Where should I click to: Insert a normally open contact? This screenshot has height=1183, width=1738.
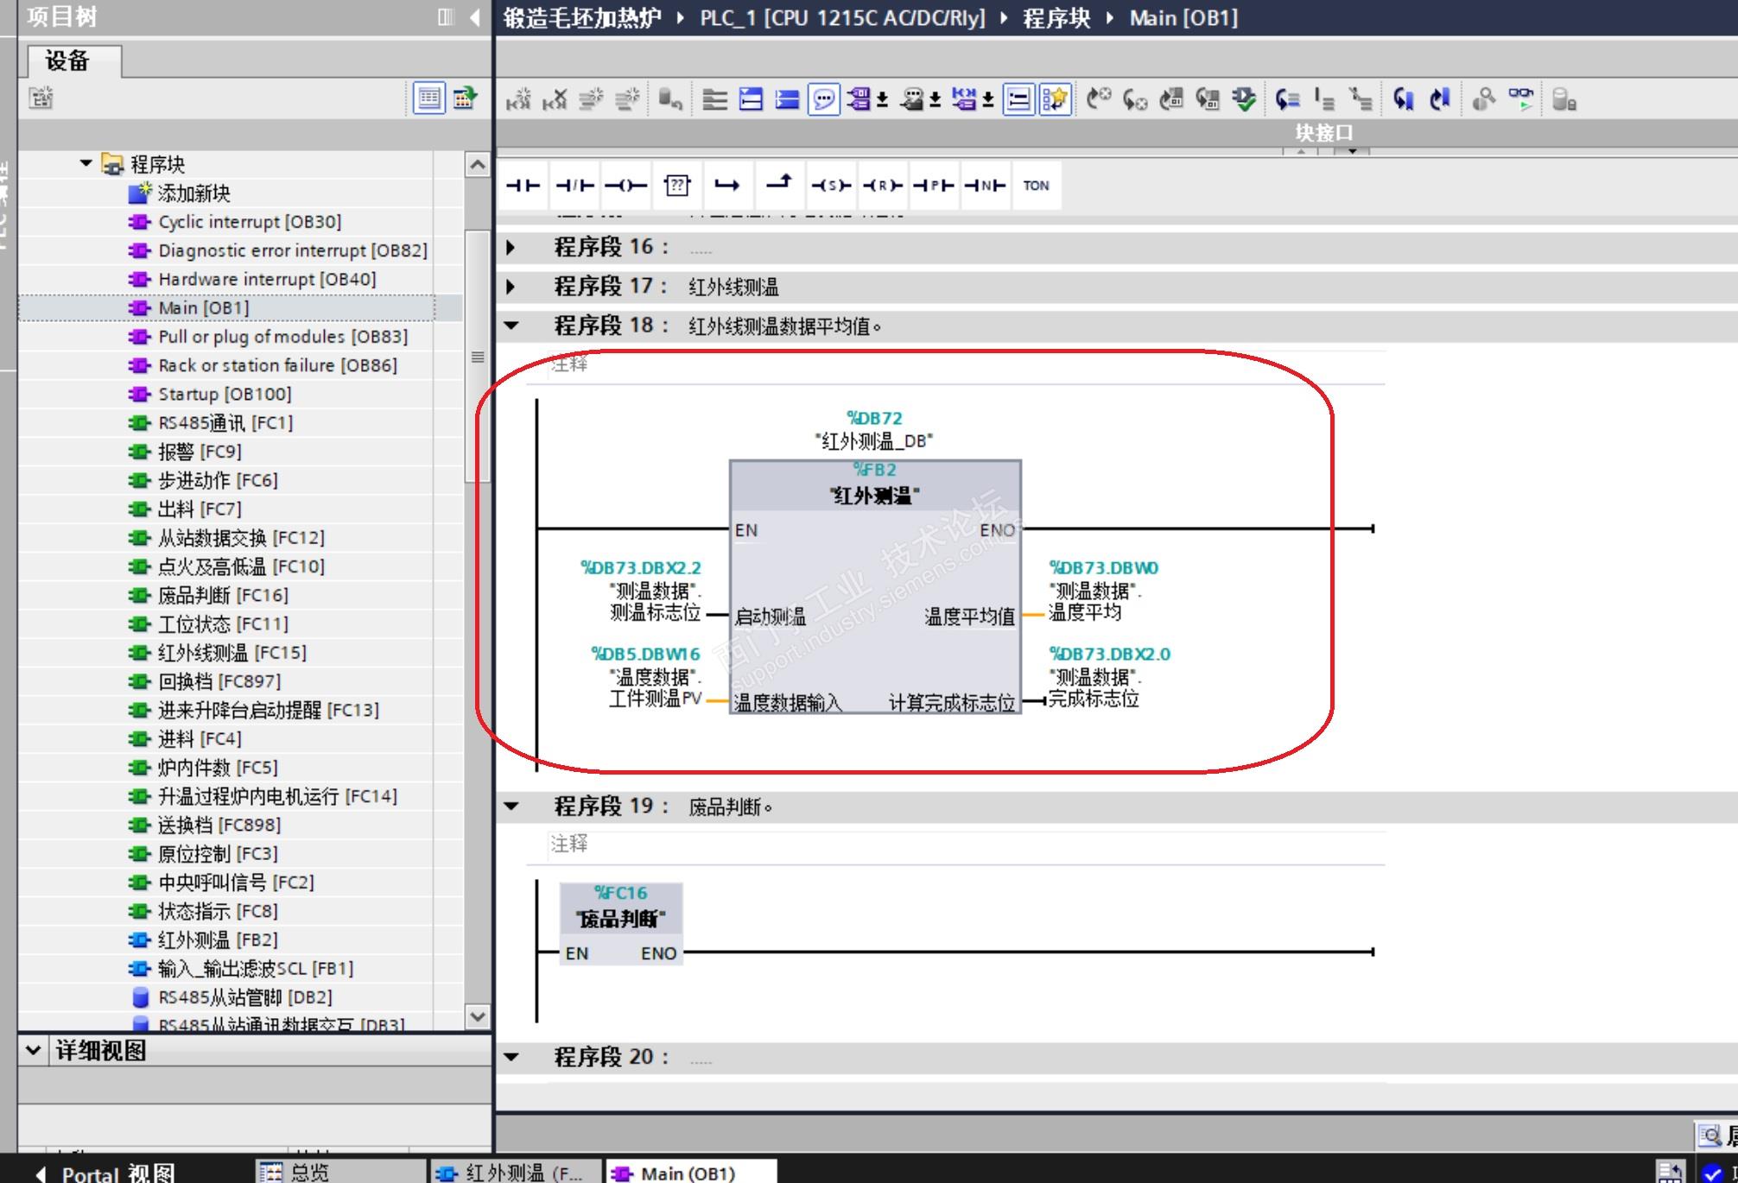coord(523,186)
